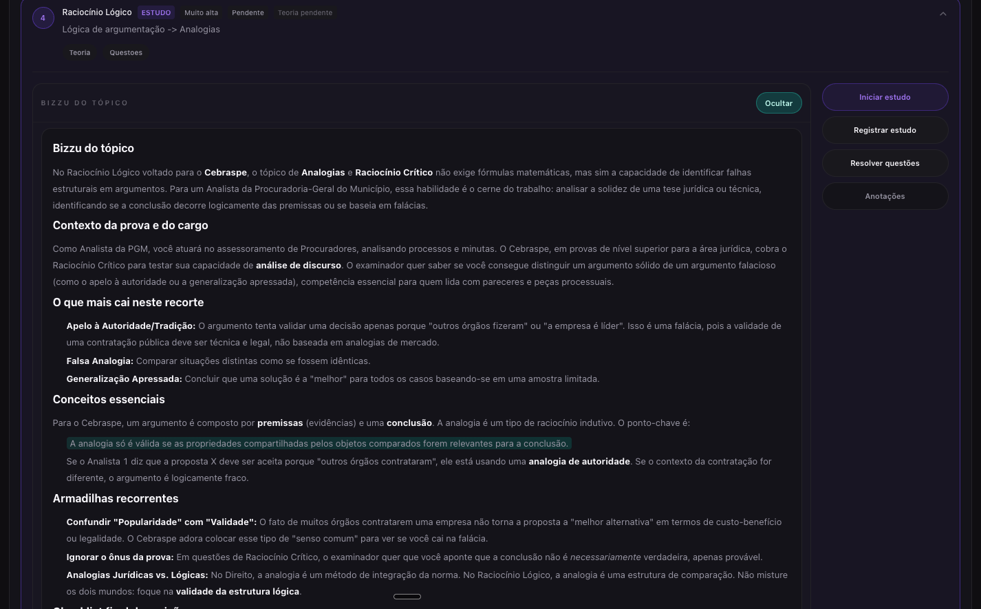Click the "Teoria pendente" indicator

305,12
